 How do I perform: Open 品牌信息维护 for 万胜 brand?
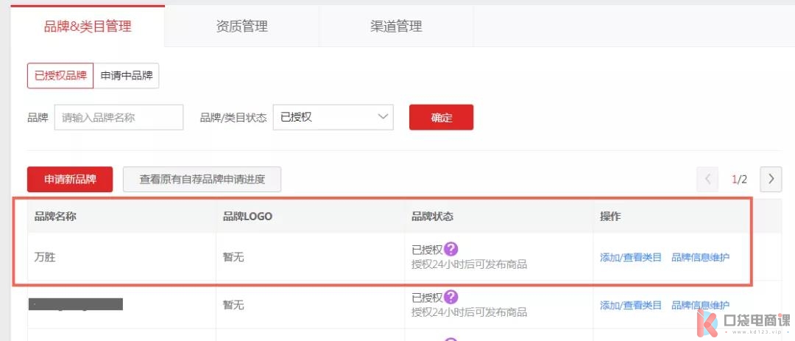[x=701, y=257]
